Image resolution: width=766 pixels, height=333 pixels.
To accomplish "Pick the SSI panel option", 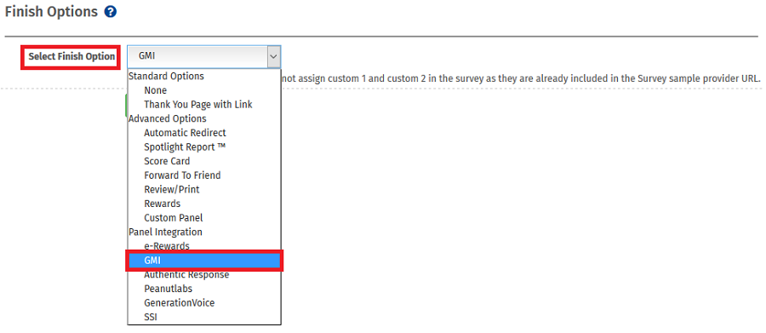I will point(204,318).
